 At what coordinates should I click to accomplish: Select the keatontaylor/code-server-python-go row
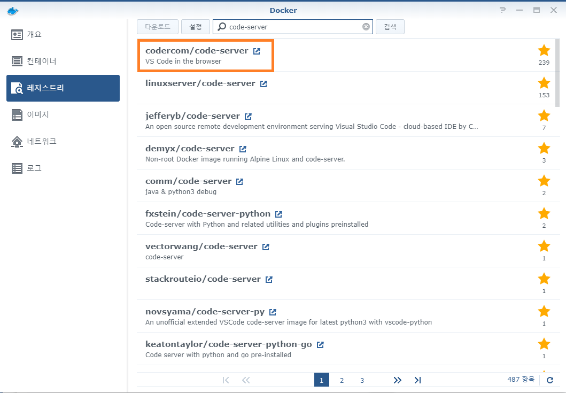coord(346,349)
